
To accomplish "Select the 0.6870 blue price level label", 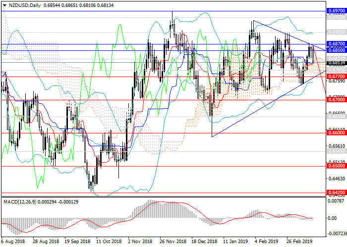I will point(336,44).
